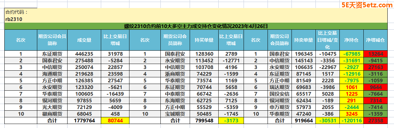Select the yellow total cell 80744
The width and height of the screenshot is (394, 128).
point(115,121)
